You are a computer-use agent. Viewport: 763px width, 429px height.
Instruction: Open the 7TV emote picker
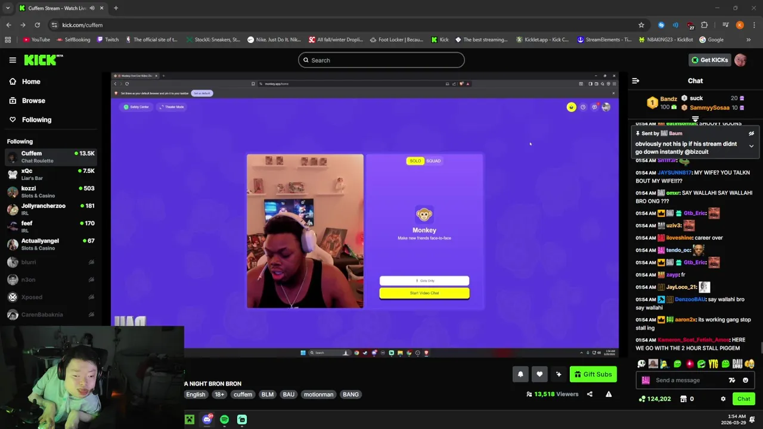pos(732,380)
